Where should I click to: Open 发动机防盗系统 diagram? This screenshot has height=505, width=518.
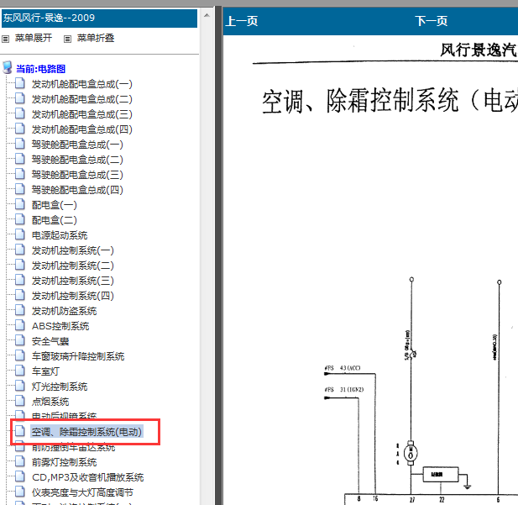tap(64, 311)
